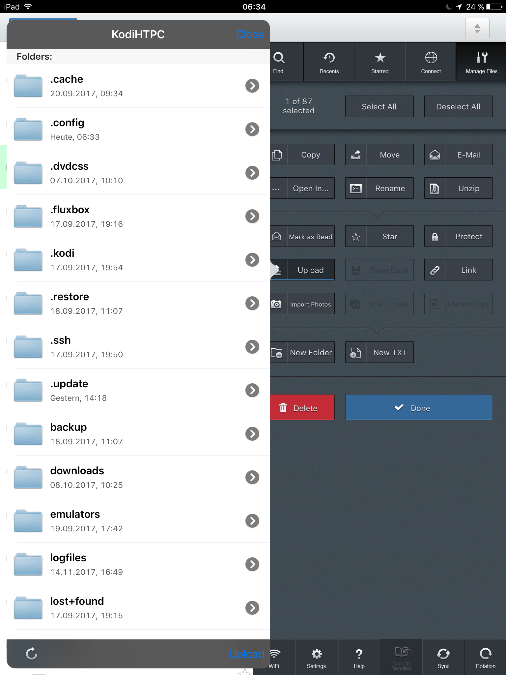Click the .ssh folder icon
The width and height of the screenshot is (506, 675).
click(28, 347)
